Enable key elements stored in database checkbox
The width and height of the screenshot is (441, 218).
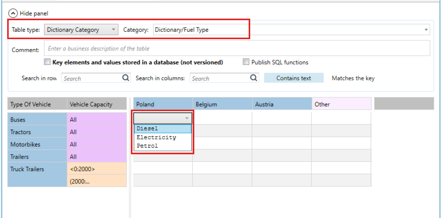pyautogui.click(x=47, y=62)
